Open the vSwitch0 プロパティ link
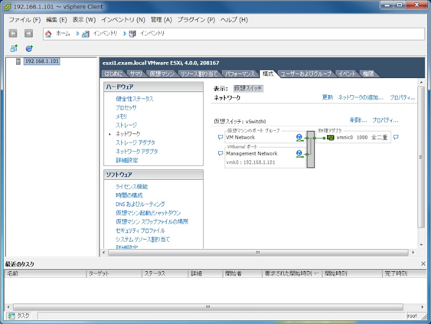The height and width of the screenshot is (324, 431). (x=385, y=120)
